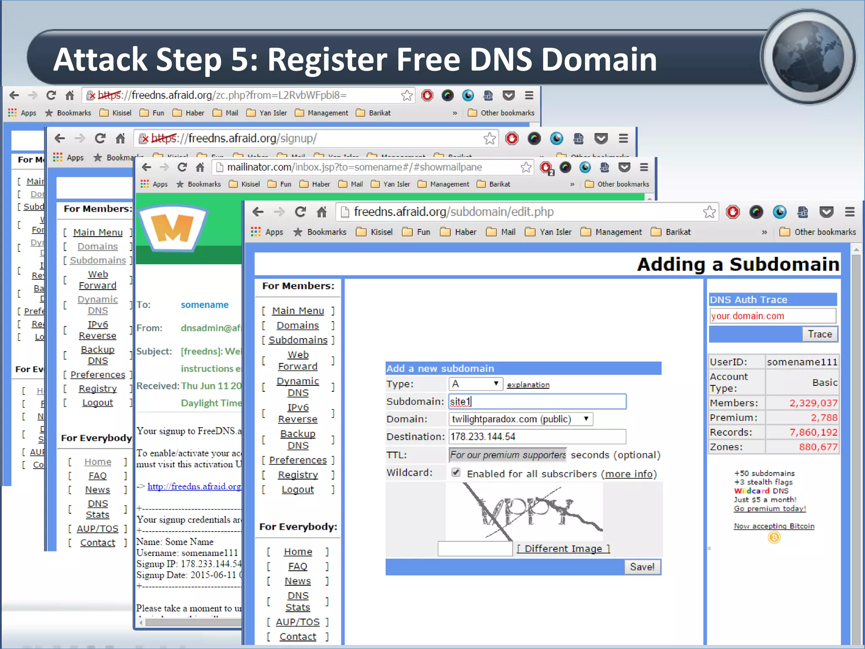
Task: Open Subdomains in front For Members list
Action: tap(298, 340)
